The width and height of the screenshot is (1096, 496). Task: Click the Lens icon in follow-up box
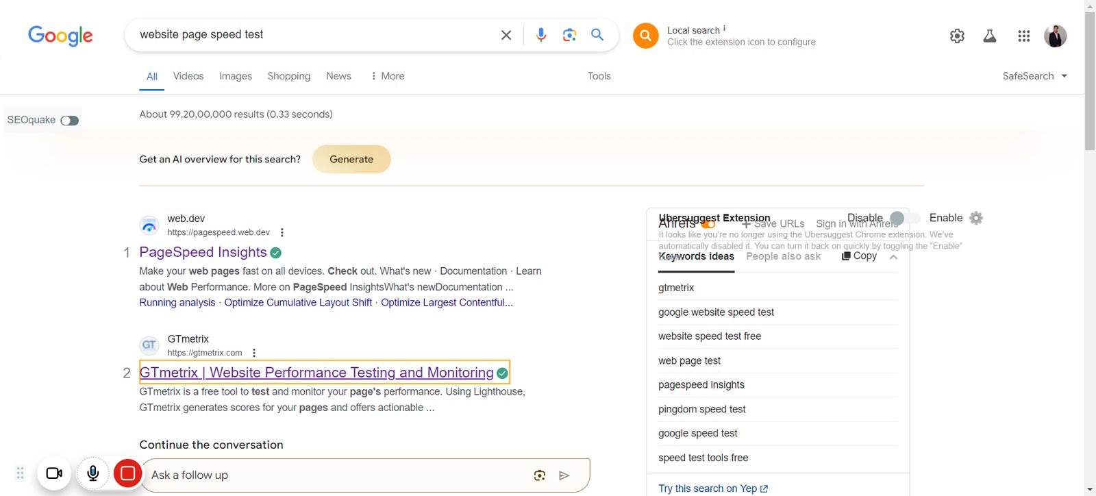click(x=540, y=475)
